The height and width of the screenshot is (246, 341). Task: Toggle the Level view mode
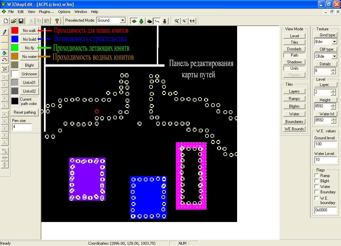tap(294, 36)
